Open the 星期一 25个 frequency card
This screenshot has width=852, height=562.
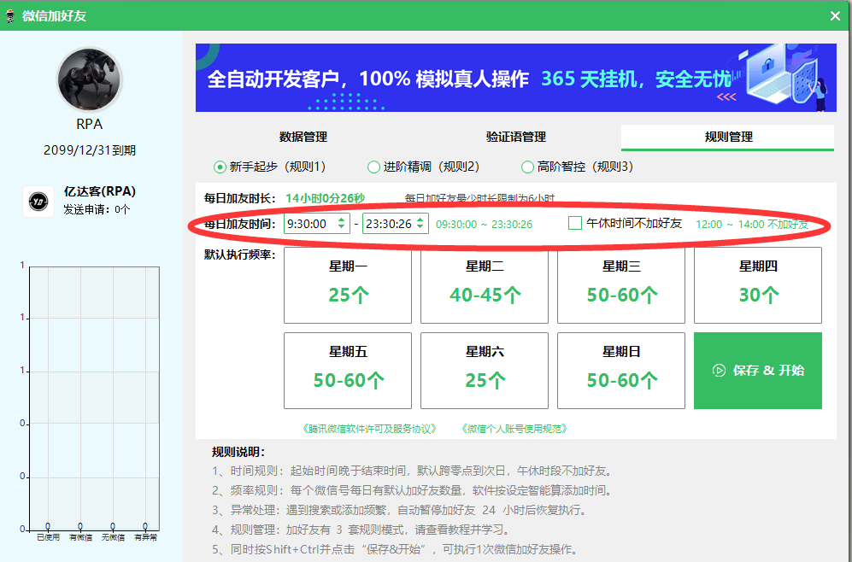[348, 285]
